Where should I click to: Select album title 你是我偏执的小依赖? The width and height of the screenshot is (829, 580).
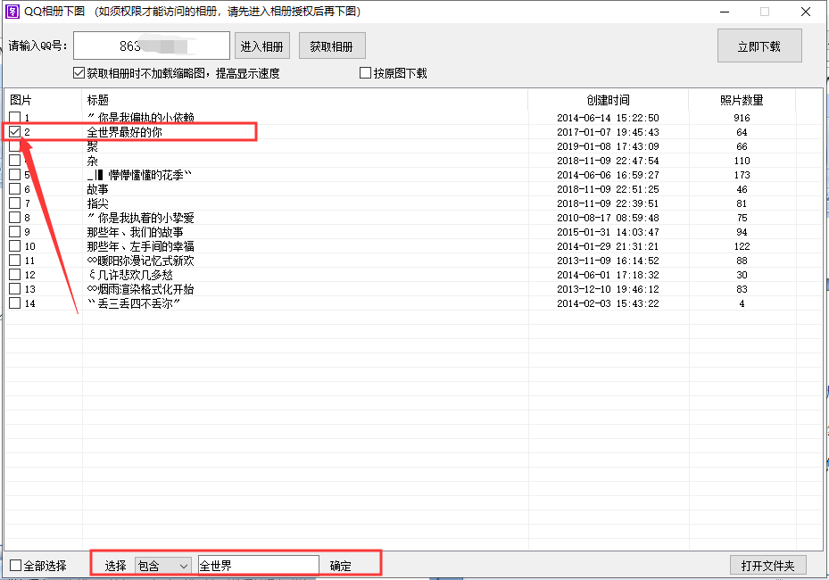(x=141, y=118)
